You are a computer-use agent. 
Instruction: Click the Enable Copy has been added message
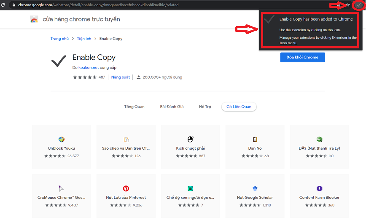[316, 19]
